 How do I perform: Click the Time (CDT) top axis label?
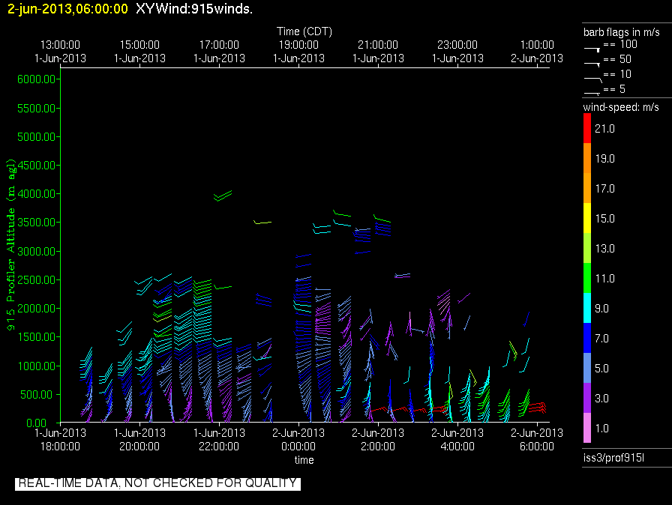point(304,31)
